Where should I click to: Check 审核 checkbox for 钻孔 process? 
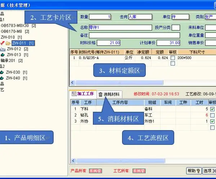(x=212, y=115)
